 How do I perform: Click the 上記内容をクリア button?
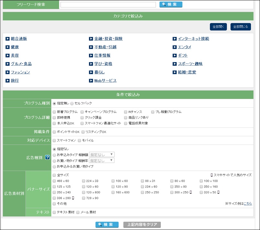click(142, 225)
